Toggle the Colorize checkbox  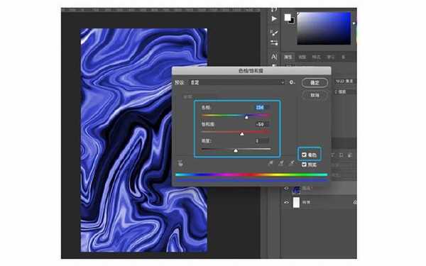[304, 155]
